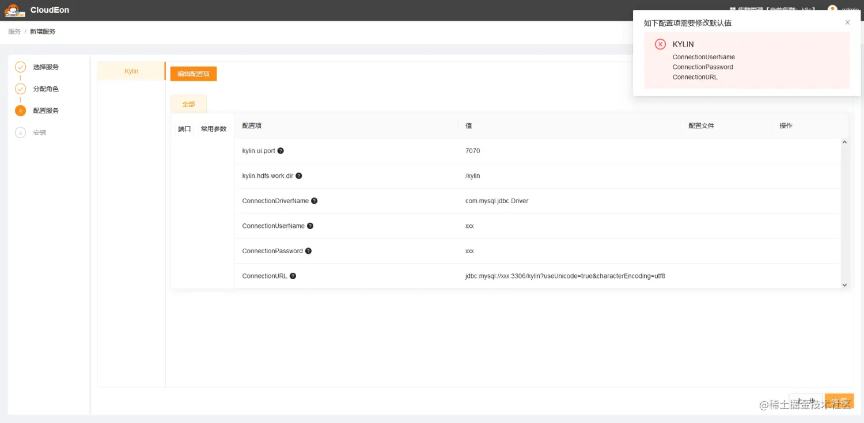The image size is (864, 423).
Task: Select the Kylin service tab
Action: point(131,71)
